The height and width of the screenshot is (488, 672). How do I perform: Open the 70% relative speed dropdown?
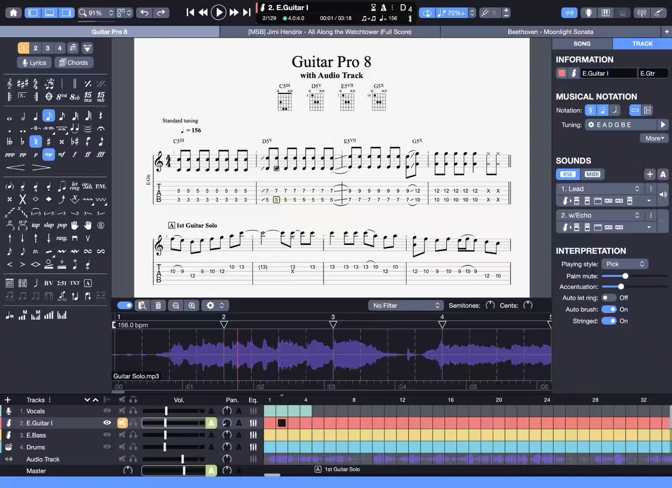456,12
